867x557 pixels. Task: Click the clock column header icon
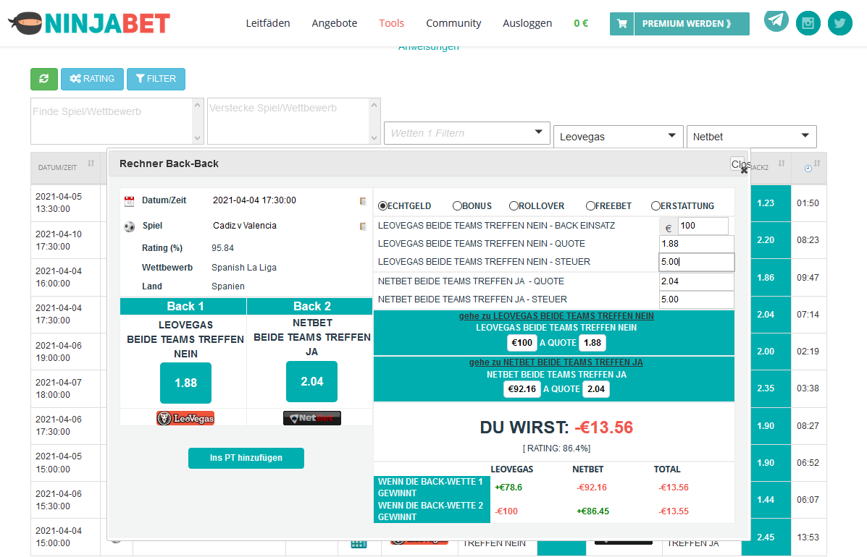click(x=808, y=169)
